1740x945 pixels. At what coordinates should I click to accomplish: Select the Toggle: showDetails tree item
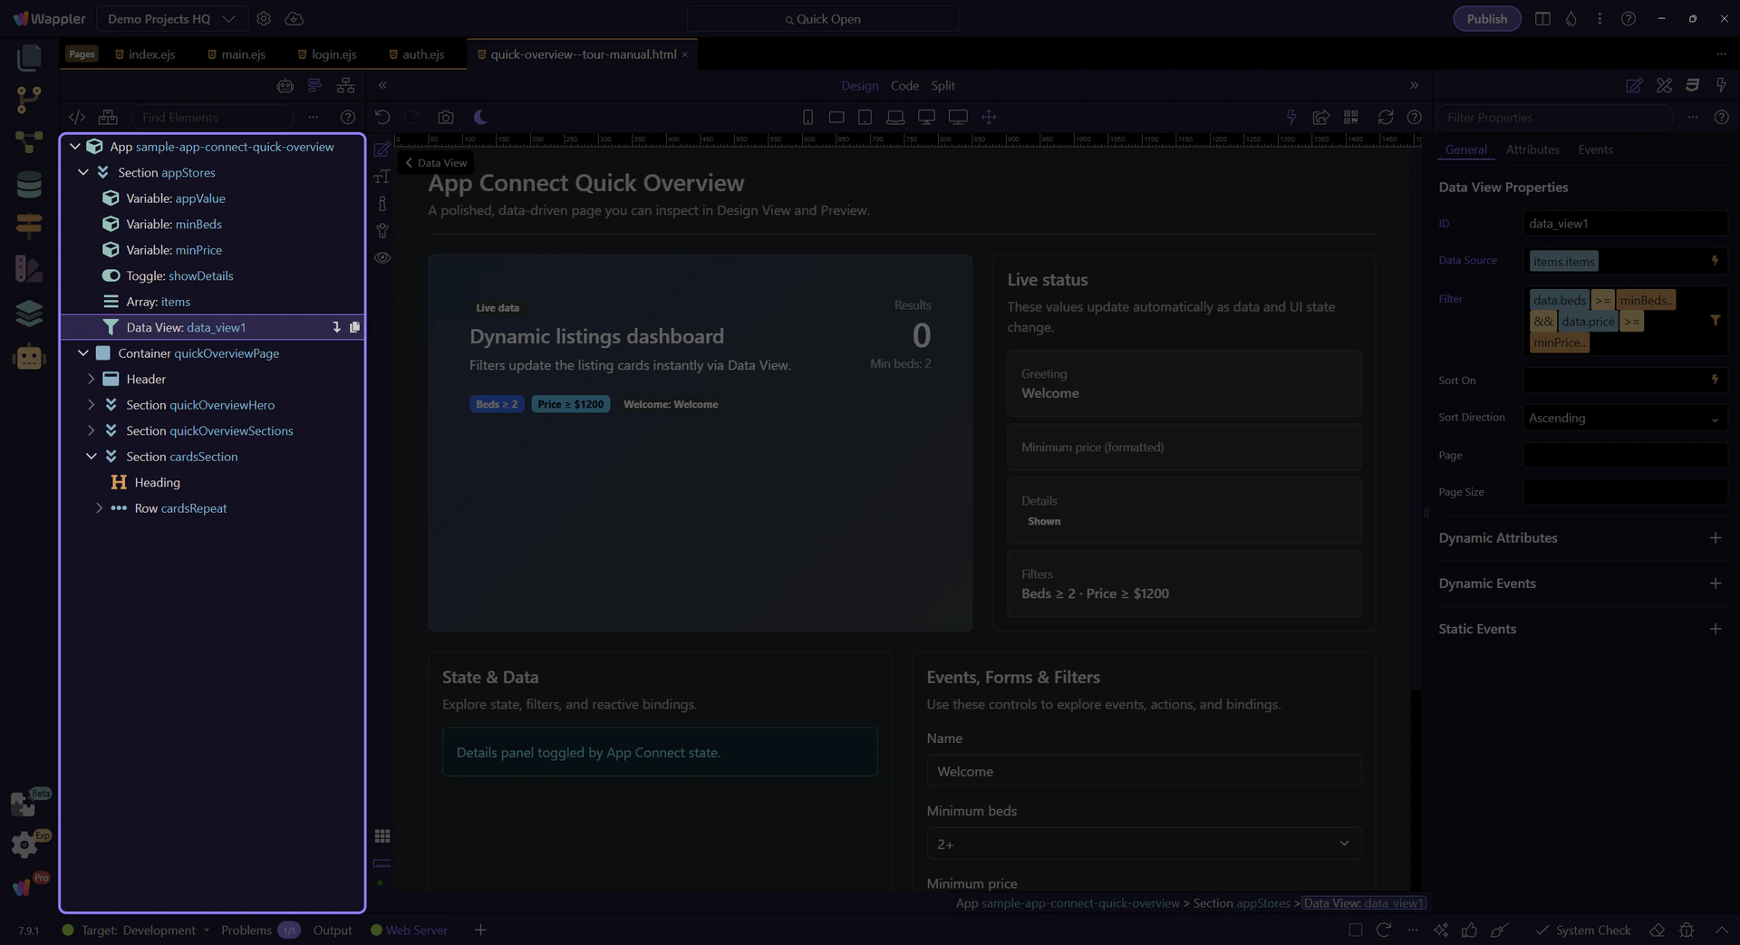pyautogui.click(x=179, y=275)
